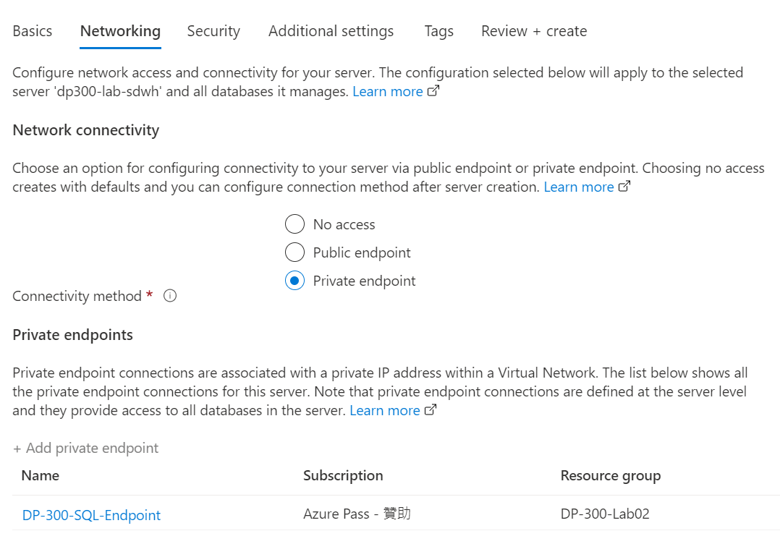Select the Private endpoint radio button
This screenshot has height=544, width=780.
[x=294, y=281]
